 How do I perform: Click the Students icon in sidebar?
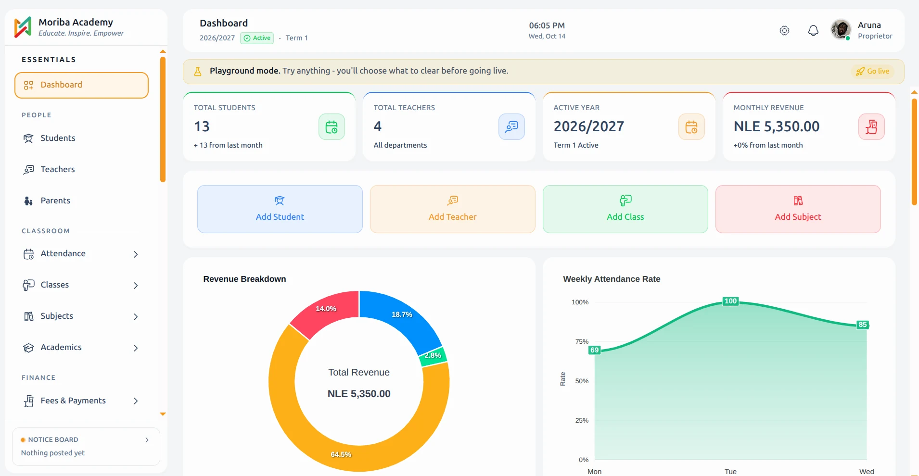[28, 138]
